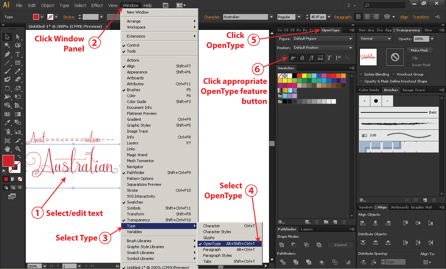The width and height of the screenshot is (446, 269).
Task: Open the font size dropdown arrow
Action: pos(329,17)
